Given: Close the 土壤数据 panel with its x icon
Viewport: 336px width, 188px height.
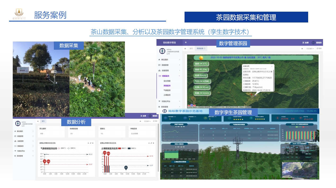Looking at the screenshot, I should point(153,143).
